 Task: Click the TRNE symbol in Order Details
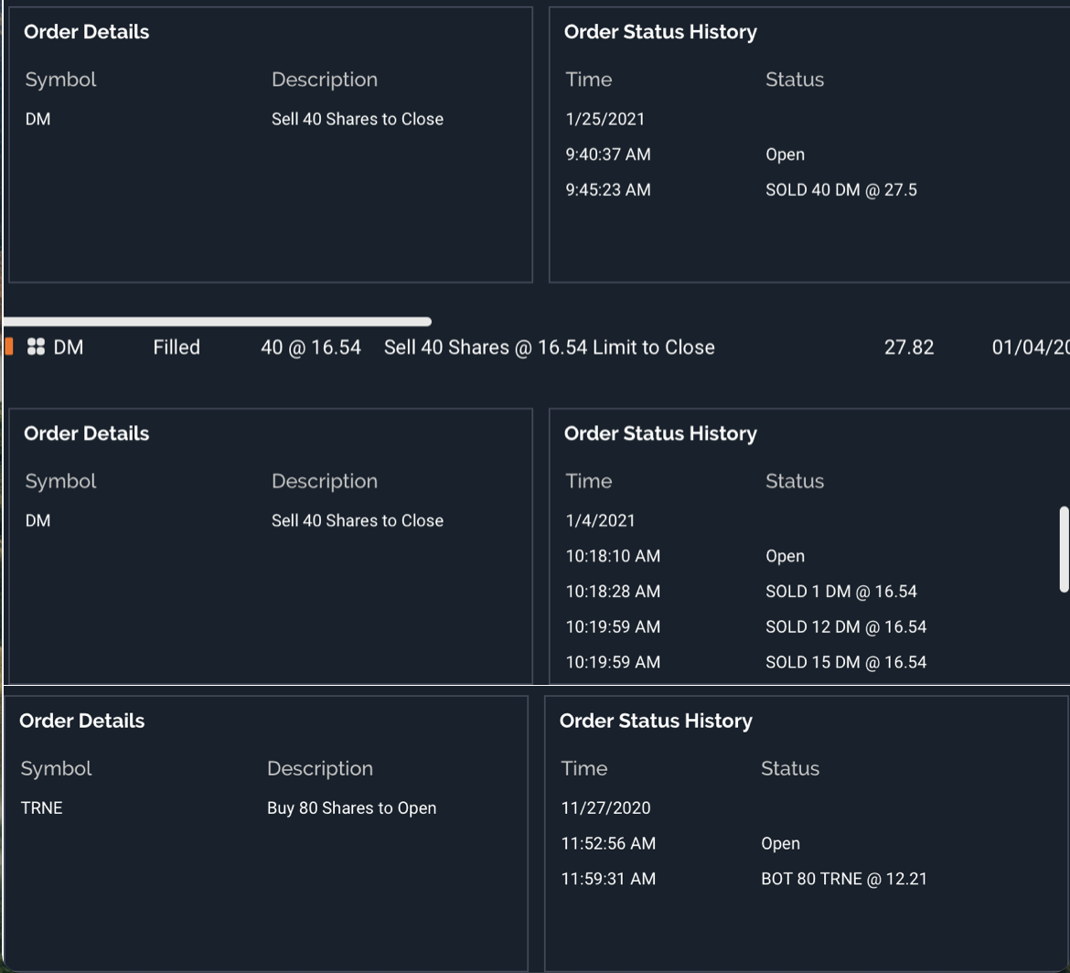tap(42, 808)
